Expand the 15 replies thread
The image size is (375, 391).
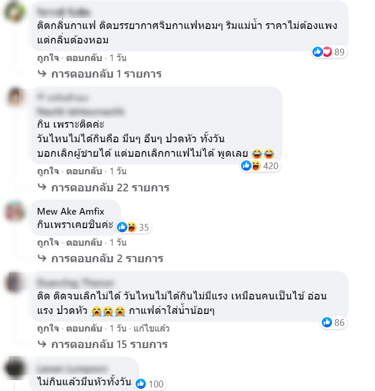(102, 344)
